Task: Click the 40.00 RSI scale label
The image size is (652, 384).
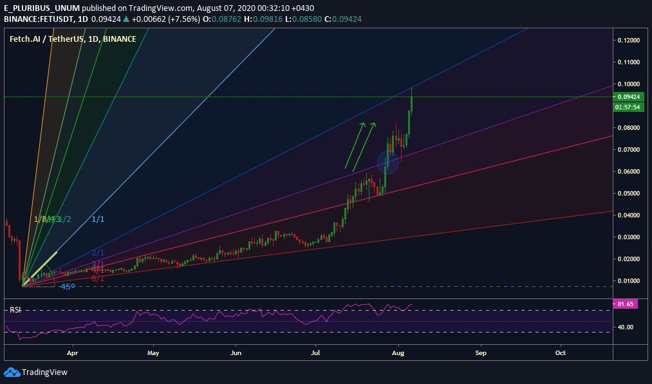Action: tap(626, 327)
